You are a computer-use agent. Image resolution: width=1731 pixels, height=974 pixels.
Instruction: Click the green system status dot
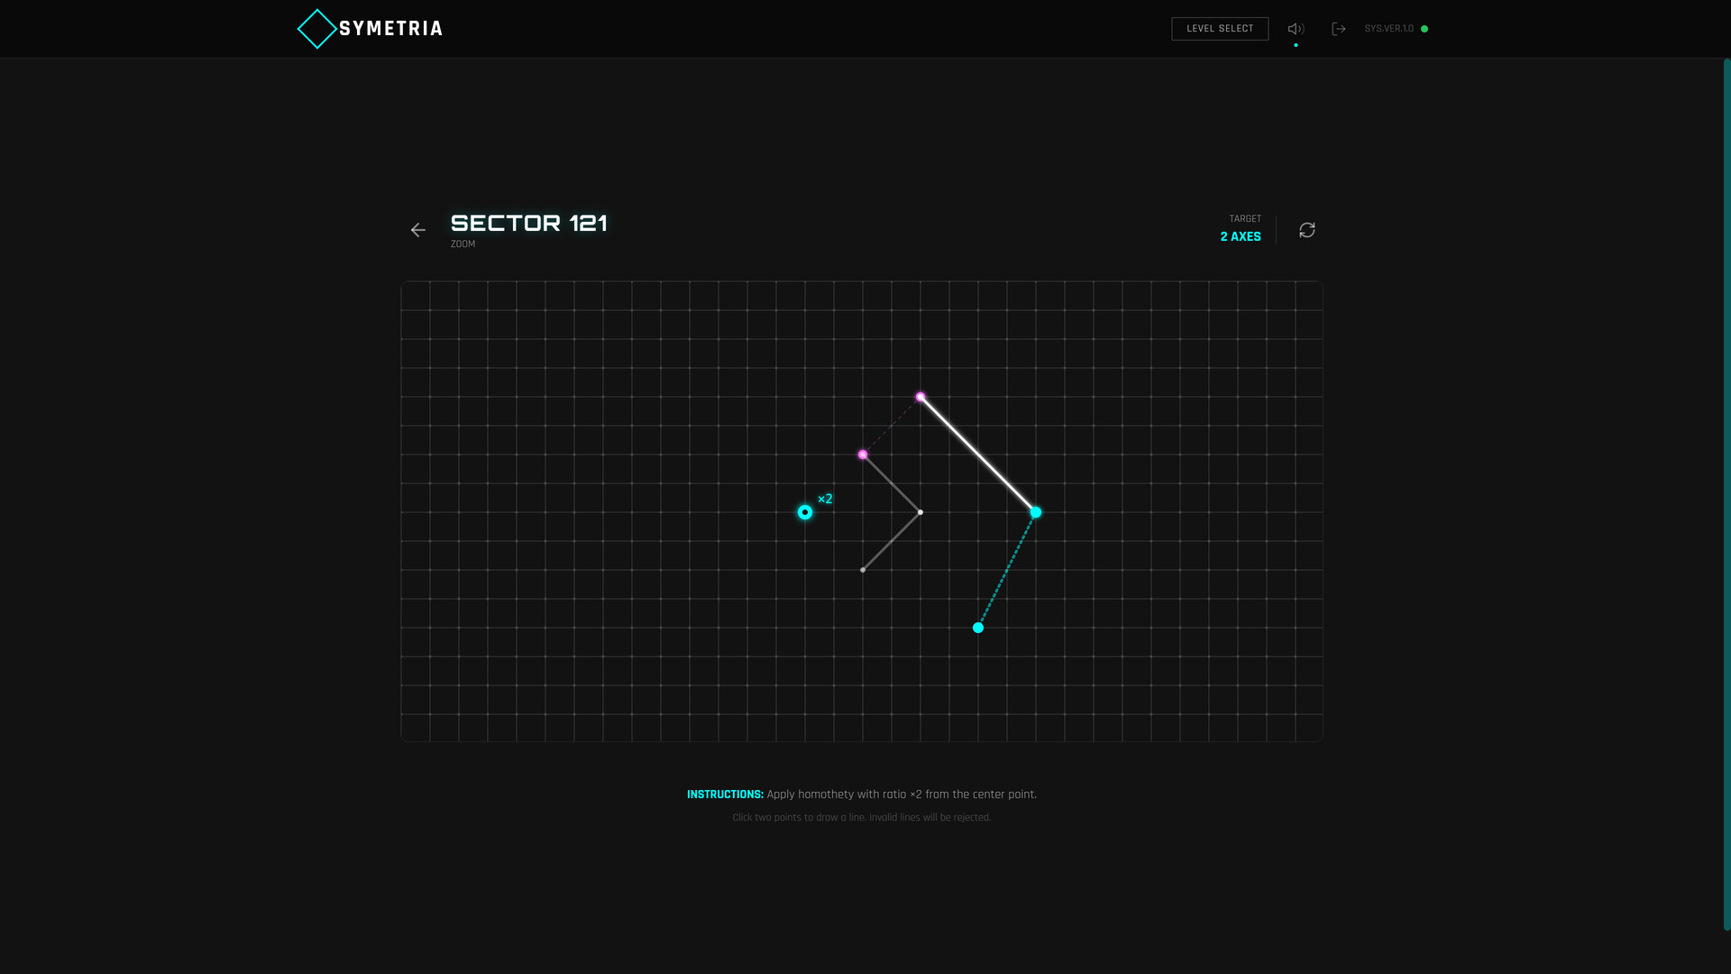click(1425, 29)
